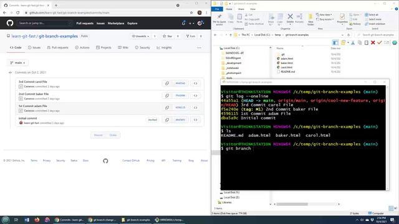Select adam.html in the file list
This screenshot has height=224, width=399.
[x=287, y=58]
